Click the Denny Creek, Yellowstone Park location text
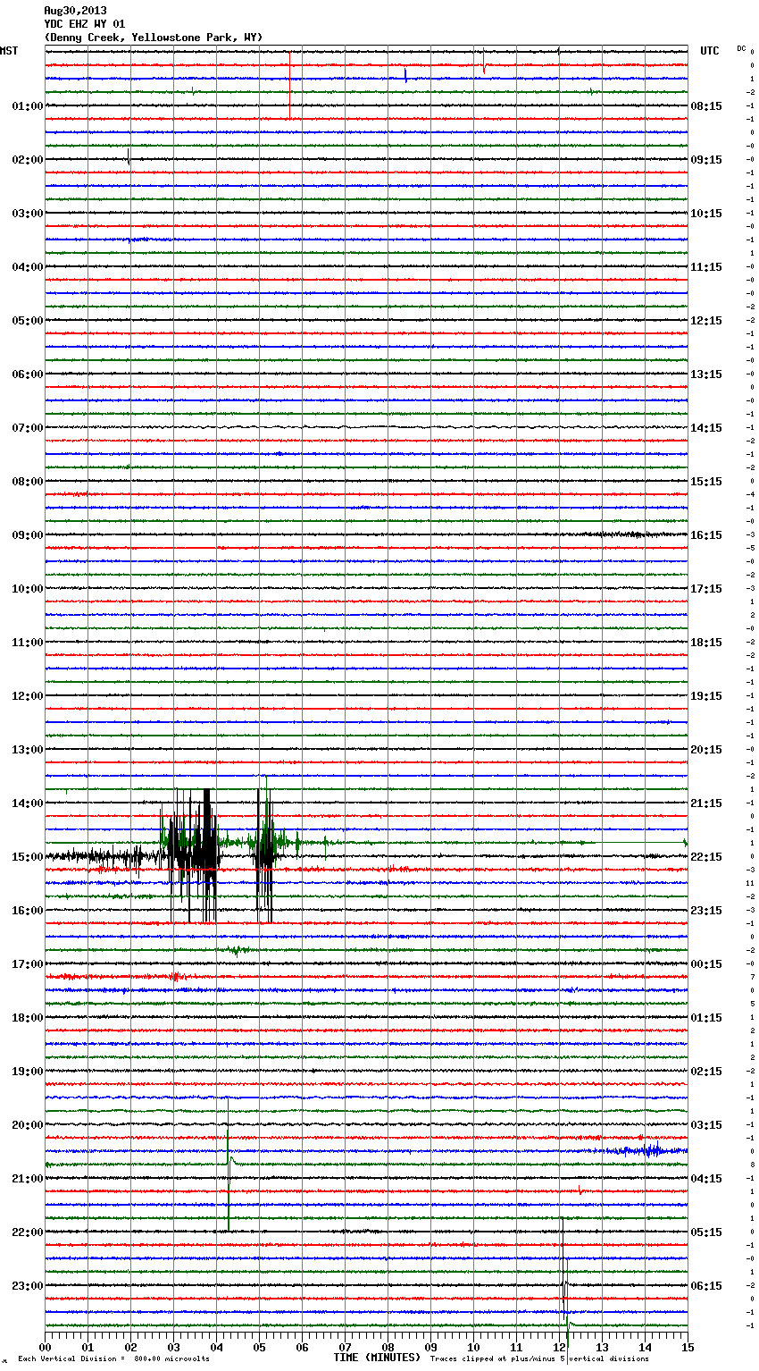 click(x=153, y=38)
